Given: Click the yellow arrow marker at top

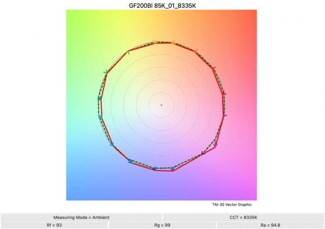Looking at the screenshot, I should [x=155, y=41].
